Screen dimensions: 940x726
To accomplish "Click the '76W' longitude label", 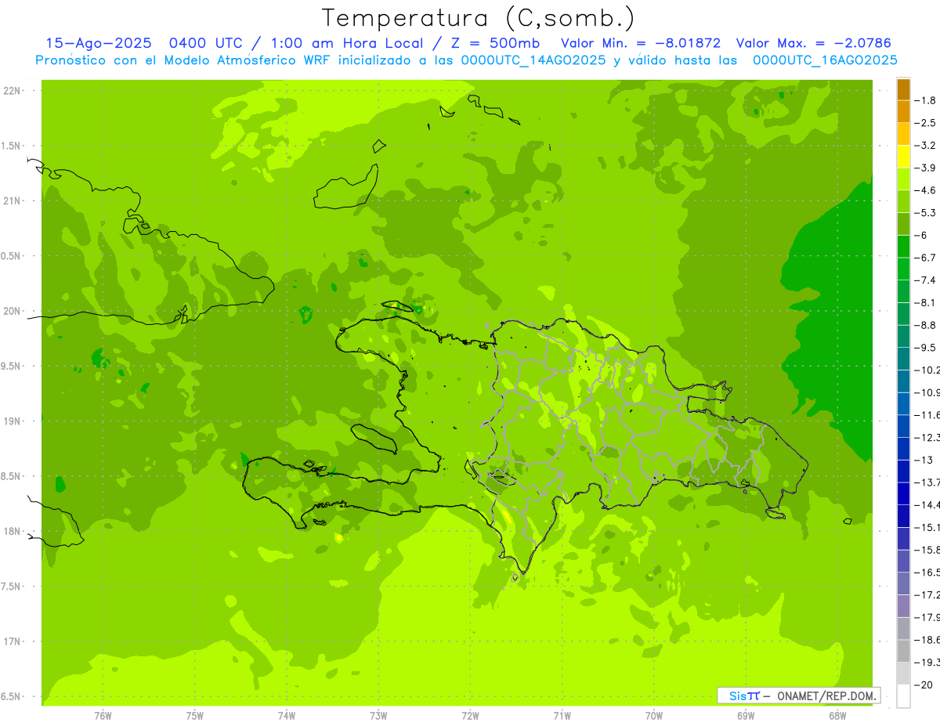I will (103, 716).
